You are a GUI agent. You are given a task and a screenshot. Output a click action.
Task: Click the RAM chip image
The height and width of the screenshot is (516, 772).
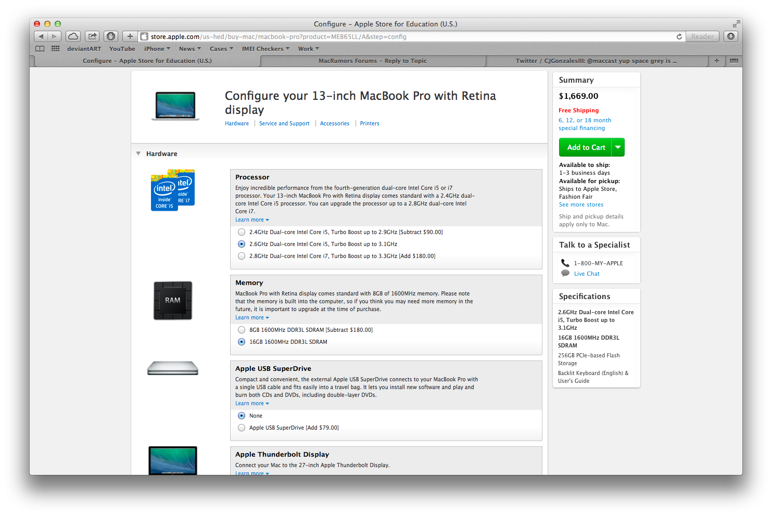click(173, 301)
